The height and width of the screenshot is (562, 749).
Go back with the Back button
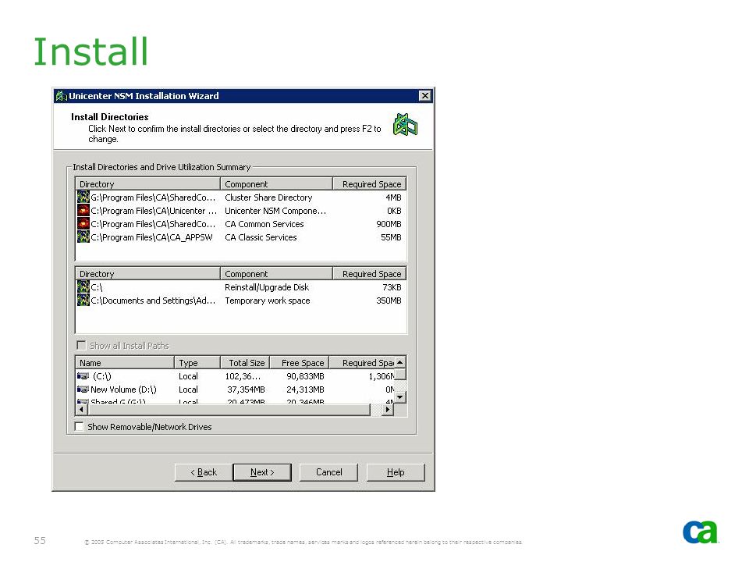[204, 472]
